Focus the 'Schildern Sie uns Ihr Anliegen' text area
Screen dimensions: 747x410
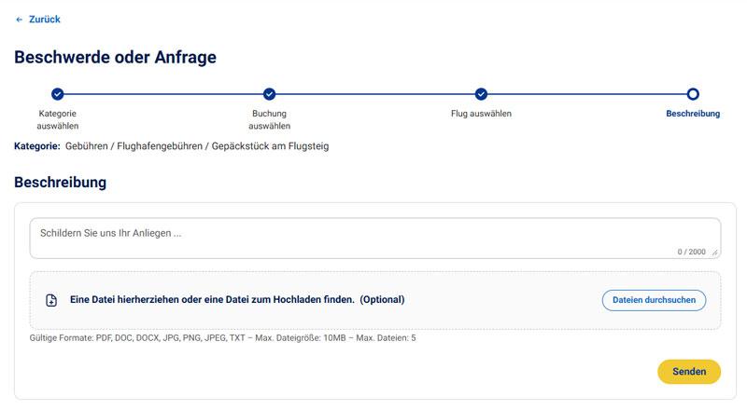click(x=375, y=239)
